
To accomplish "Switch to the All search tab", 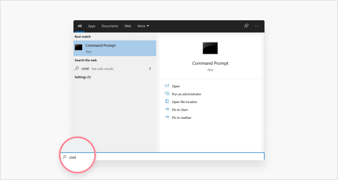I will pyautogui.click(x=80, y=26).
